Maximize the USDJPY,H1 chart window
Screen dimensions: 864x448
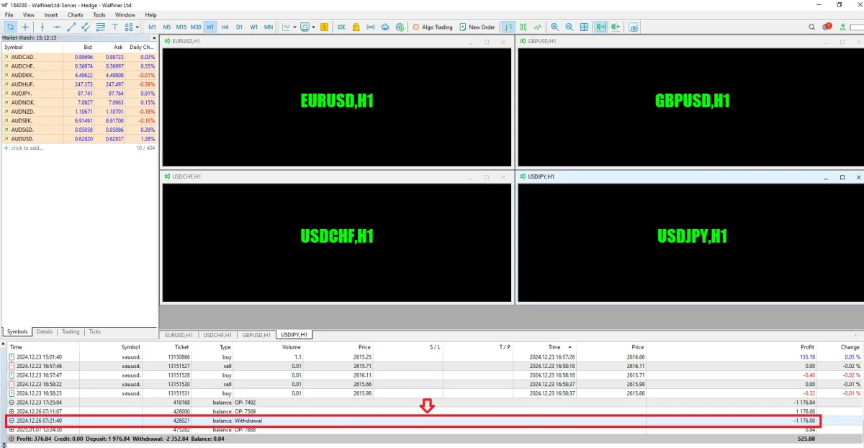[842, 177]
